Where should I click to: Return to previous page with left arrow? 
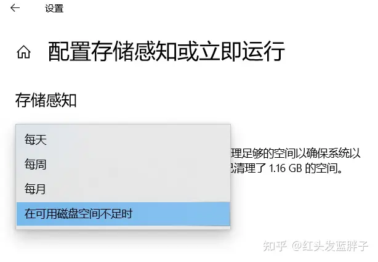coord(15,8)
